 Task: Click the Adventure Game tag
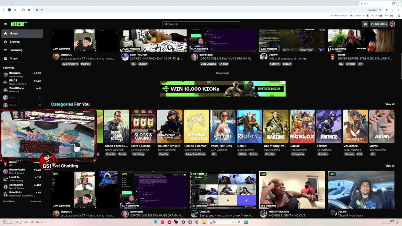195,154
